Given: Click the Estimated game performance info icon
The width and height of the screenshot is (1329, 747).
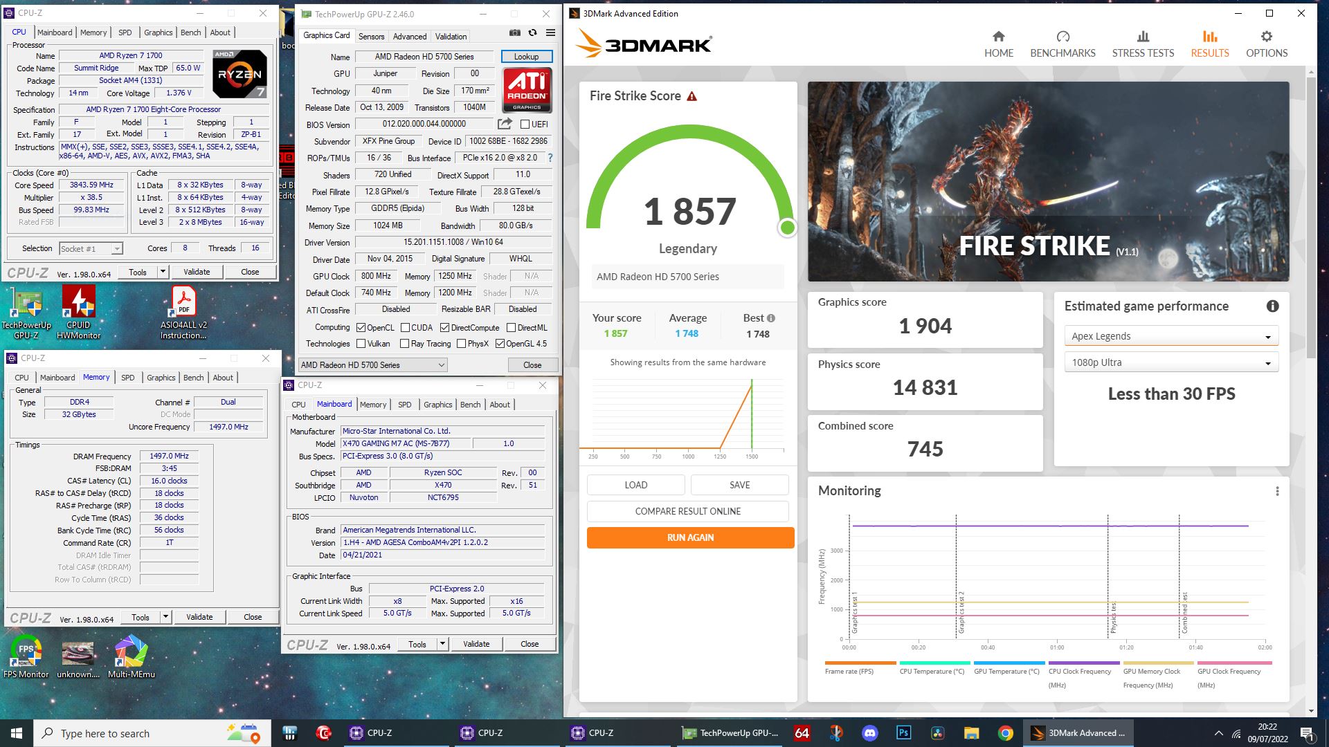Looking at the screenshot, I should [x=1272, y=306].
